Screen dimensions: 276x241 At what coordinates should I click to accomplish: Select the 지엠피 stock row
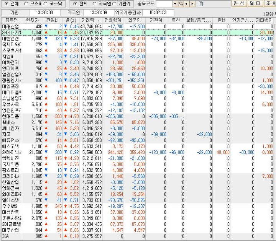click(x=137, y=57)
